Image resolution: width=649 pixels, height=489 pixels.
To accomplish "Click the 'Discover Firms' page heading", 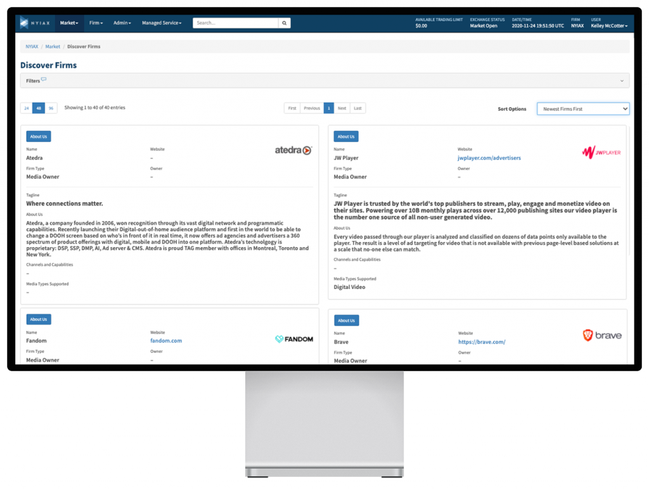I will click(x=48, y=65).
